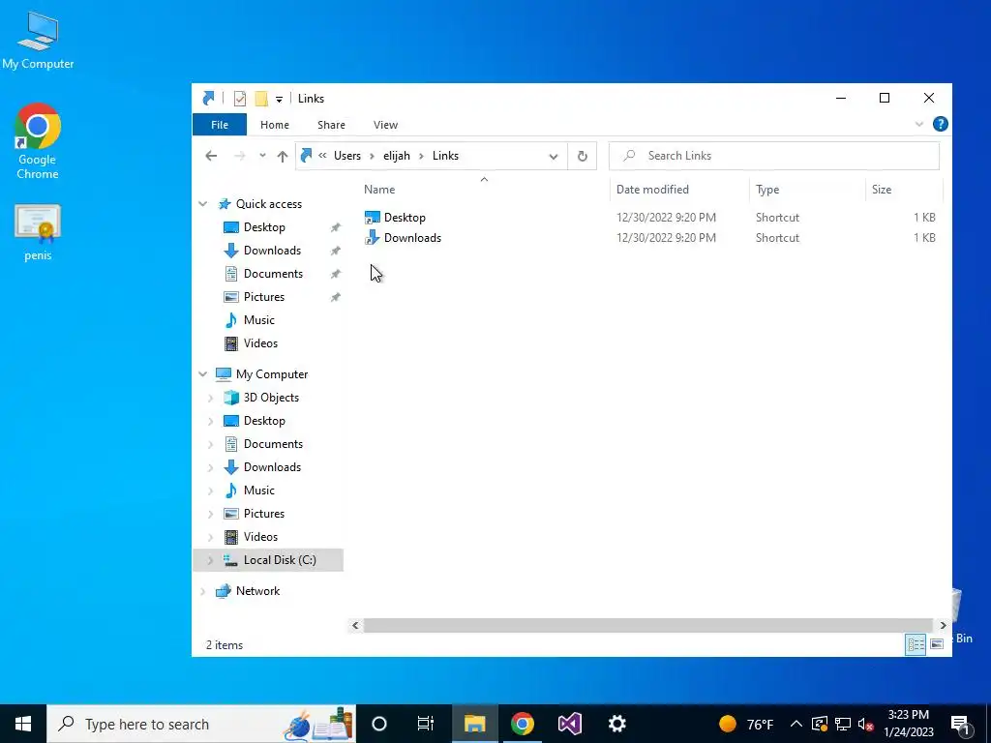The image size is (991, 743).
Task: Collapse the Quick access tree node
Action: coord(203,204)
